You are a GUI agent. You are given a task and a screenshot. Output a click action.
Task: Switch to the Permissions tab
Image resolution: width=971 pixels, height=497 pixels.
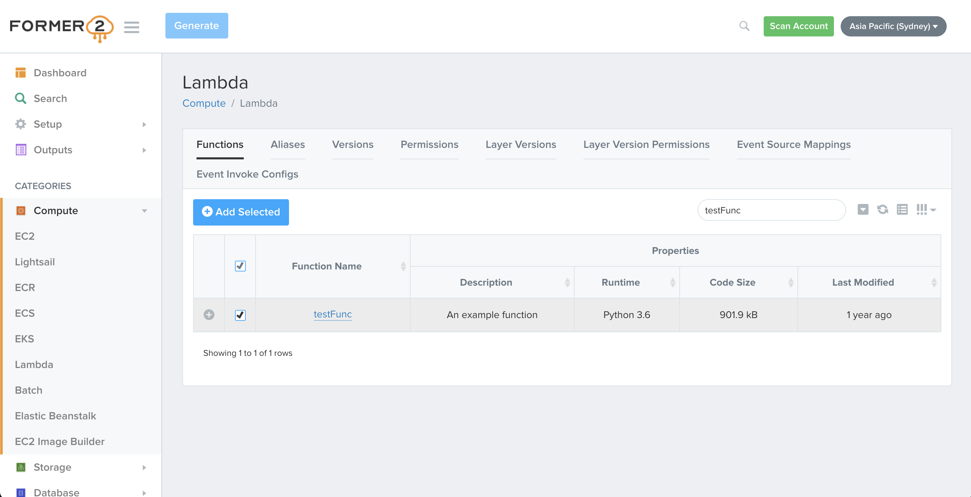point(430,145)
